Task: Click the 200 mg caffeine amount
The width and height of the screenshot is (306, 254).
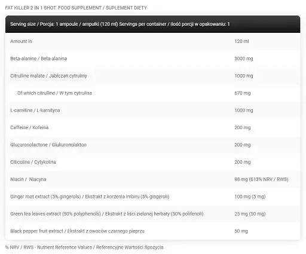Action: (243, 127)
